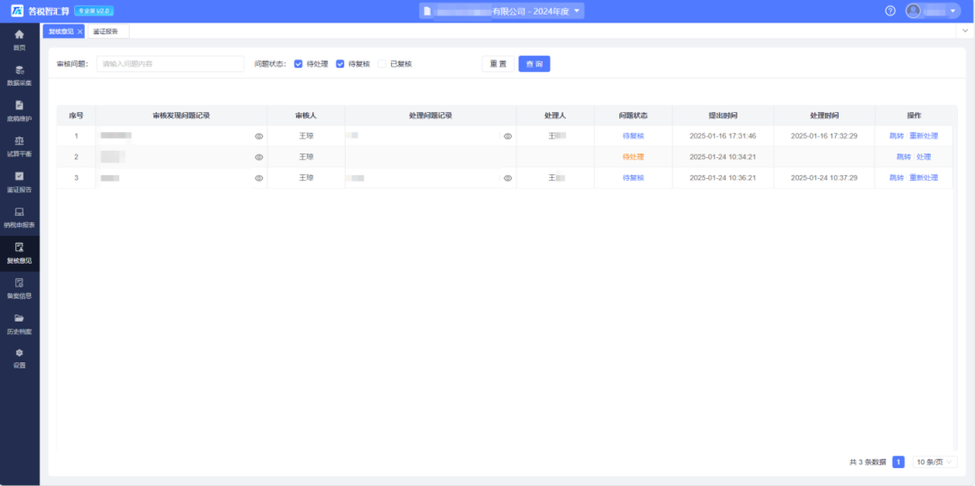Open the 10 条/页 page size dropdown

pyautogui.click(x=935, y=462)
